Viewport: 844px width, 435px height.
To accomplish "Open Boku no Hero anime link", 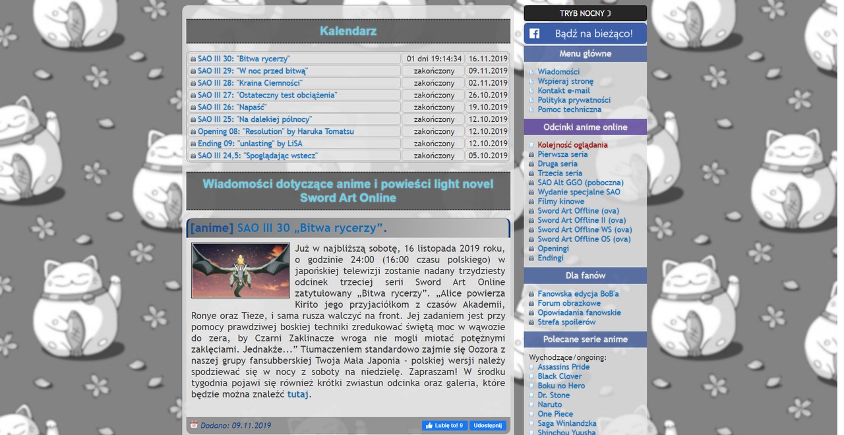I will [561, 386].
